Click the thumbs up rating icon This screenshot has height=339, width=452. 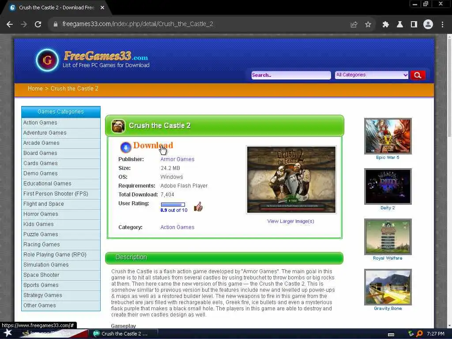tap(198, 207)
